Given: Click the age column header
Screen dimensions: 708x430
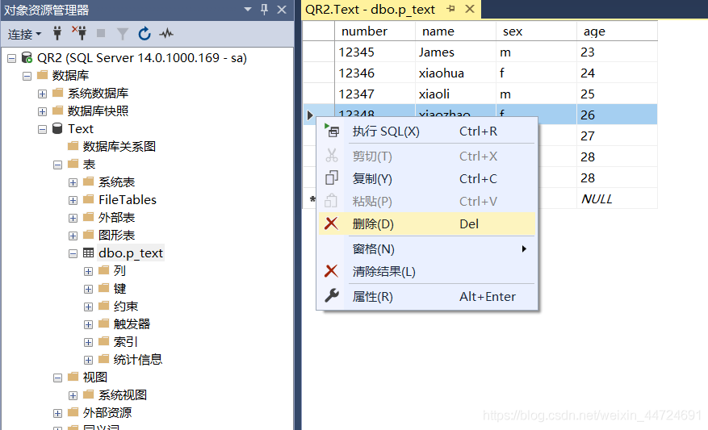Looking at the screenshot, I should (617, 31).
